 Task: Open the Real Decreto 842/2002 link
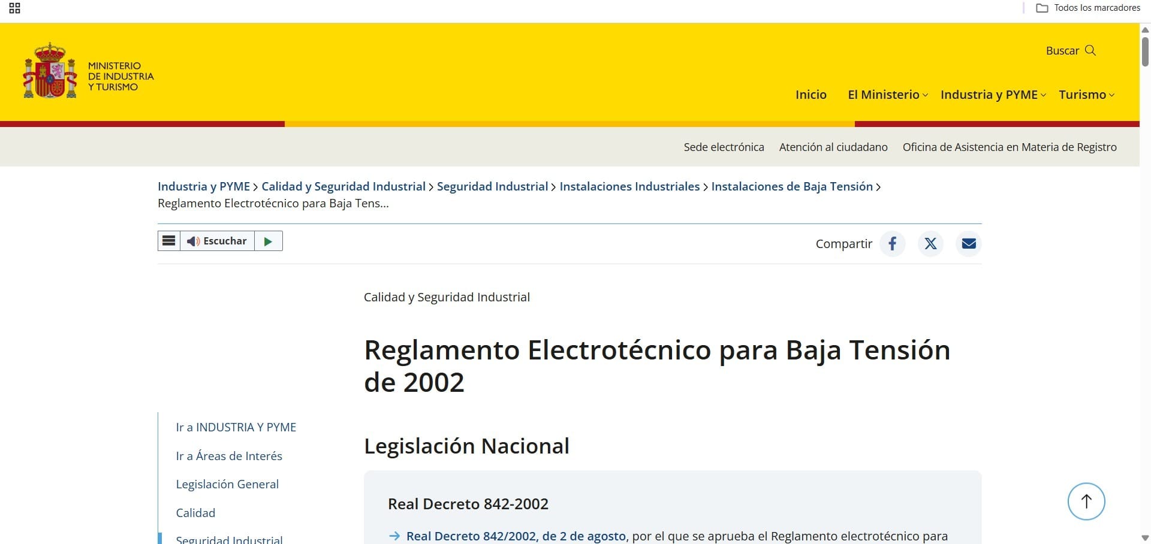pyautogui.click(x=516, y=536)
